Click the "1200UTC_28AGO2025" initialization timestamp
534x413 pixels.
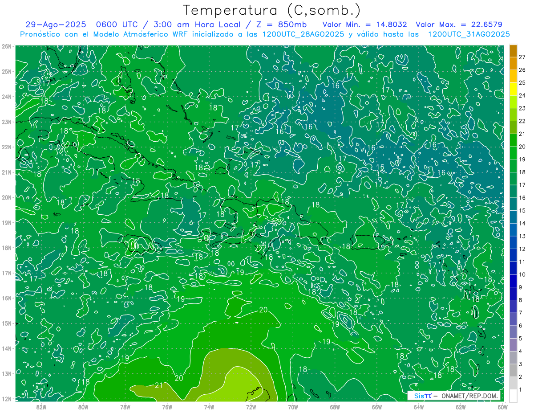pyautogui.click(x=303, y=34)
